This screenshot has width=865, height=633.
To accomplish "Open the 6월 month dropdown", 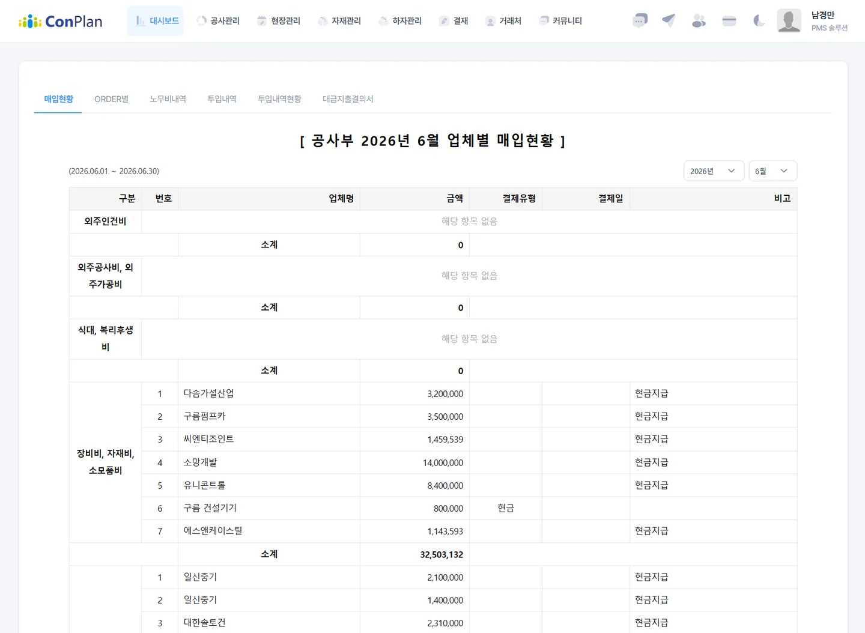I will [x=772, y=171].
